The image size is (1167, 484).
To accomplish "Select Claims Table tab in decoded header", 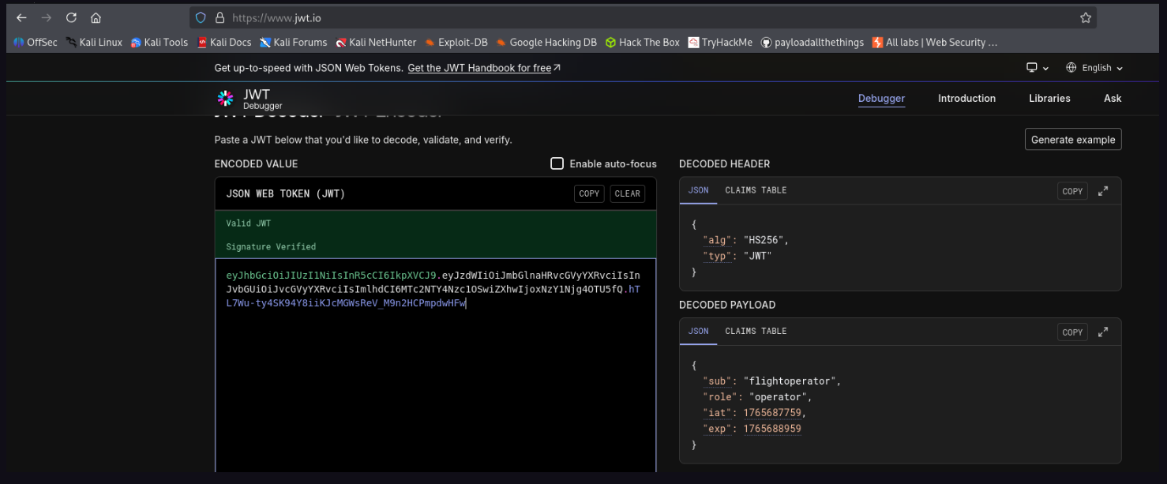I will pos(756,190).
